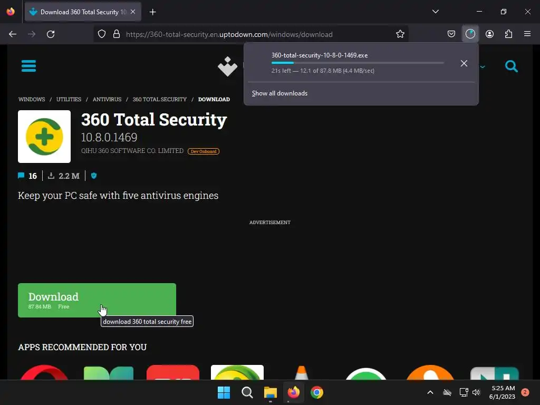
Task: Click the cloud sync off tray icon
Action: pyautogui.click(x=447, y=392)
